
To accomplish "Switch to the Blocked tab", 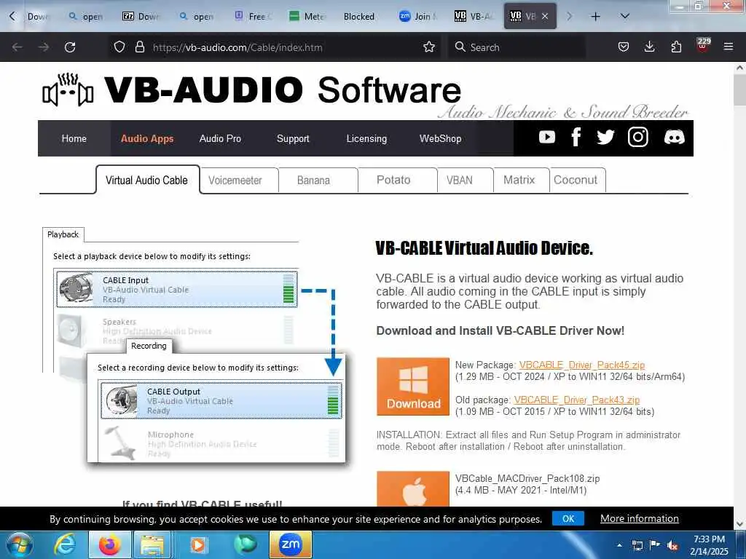I will (x=361, y=17).
